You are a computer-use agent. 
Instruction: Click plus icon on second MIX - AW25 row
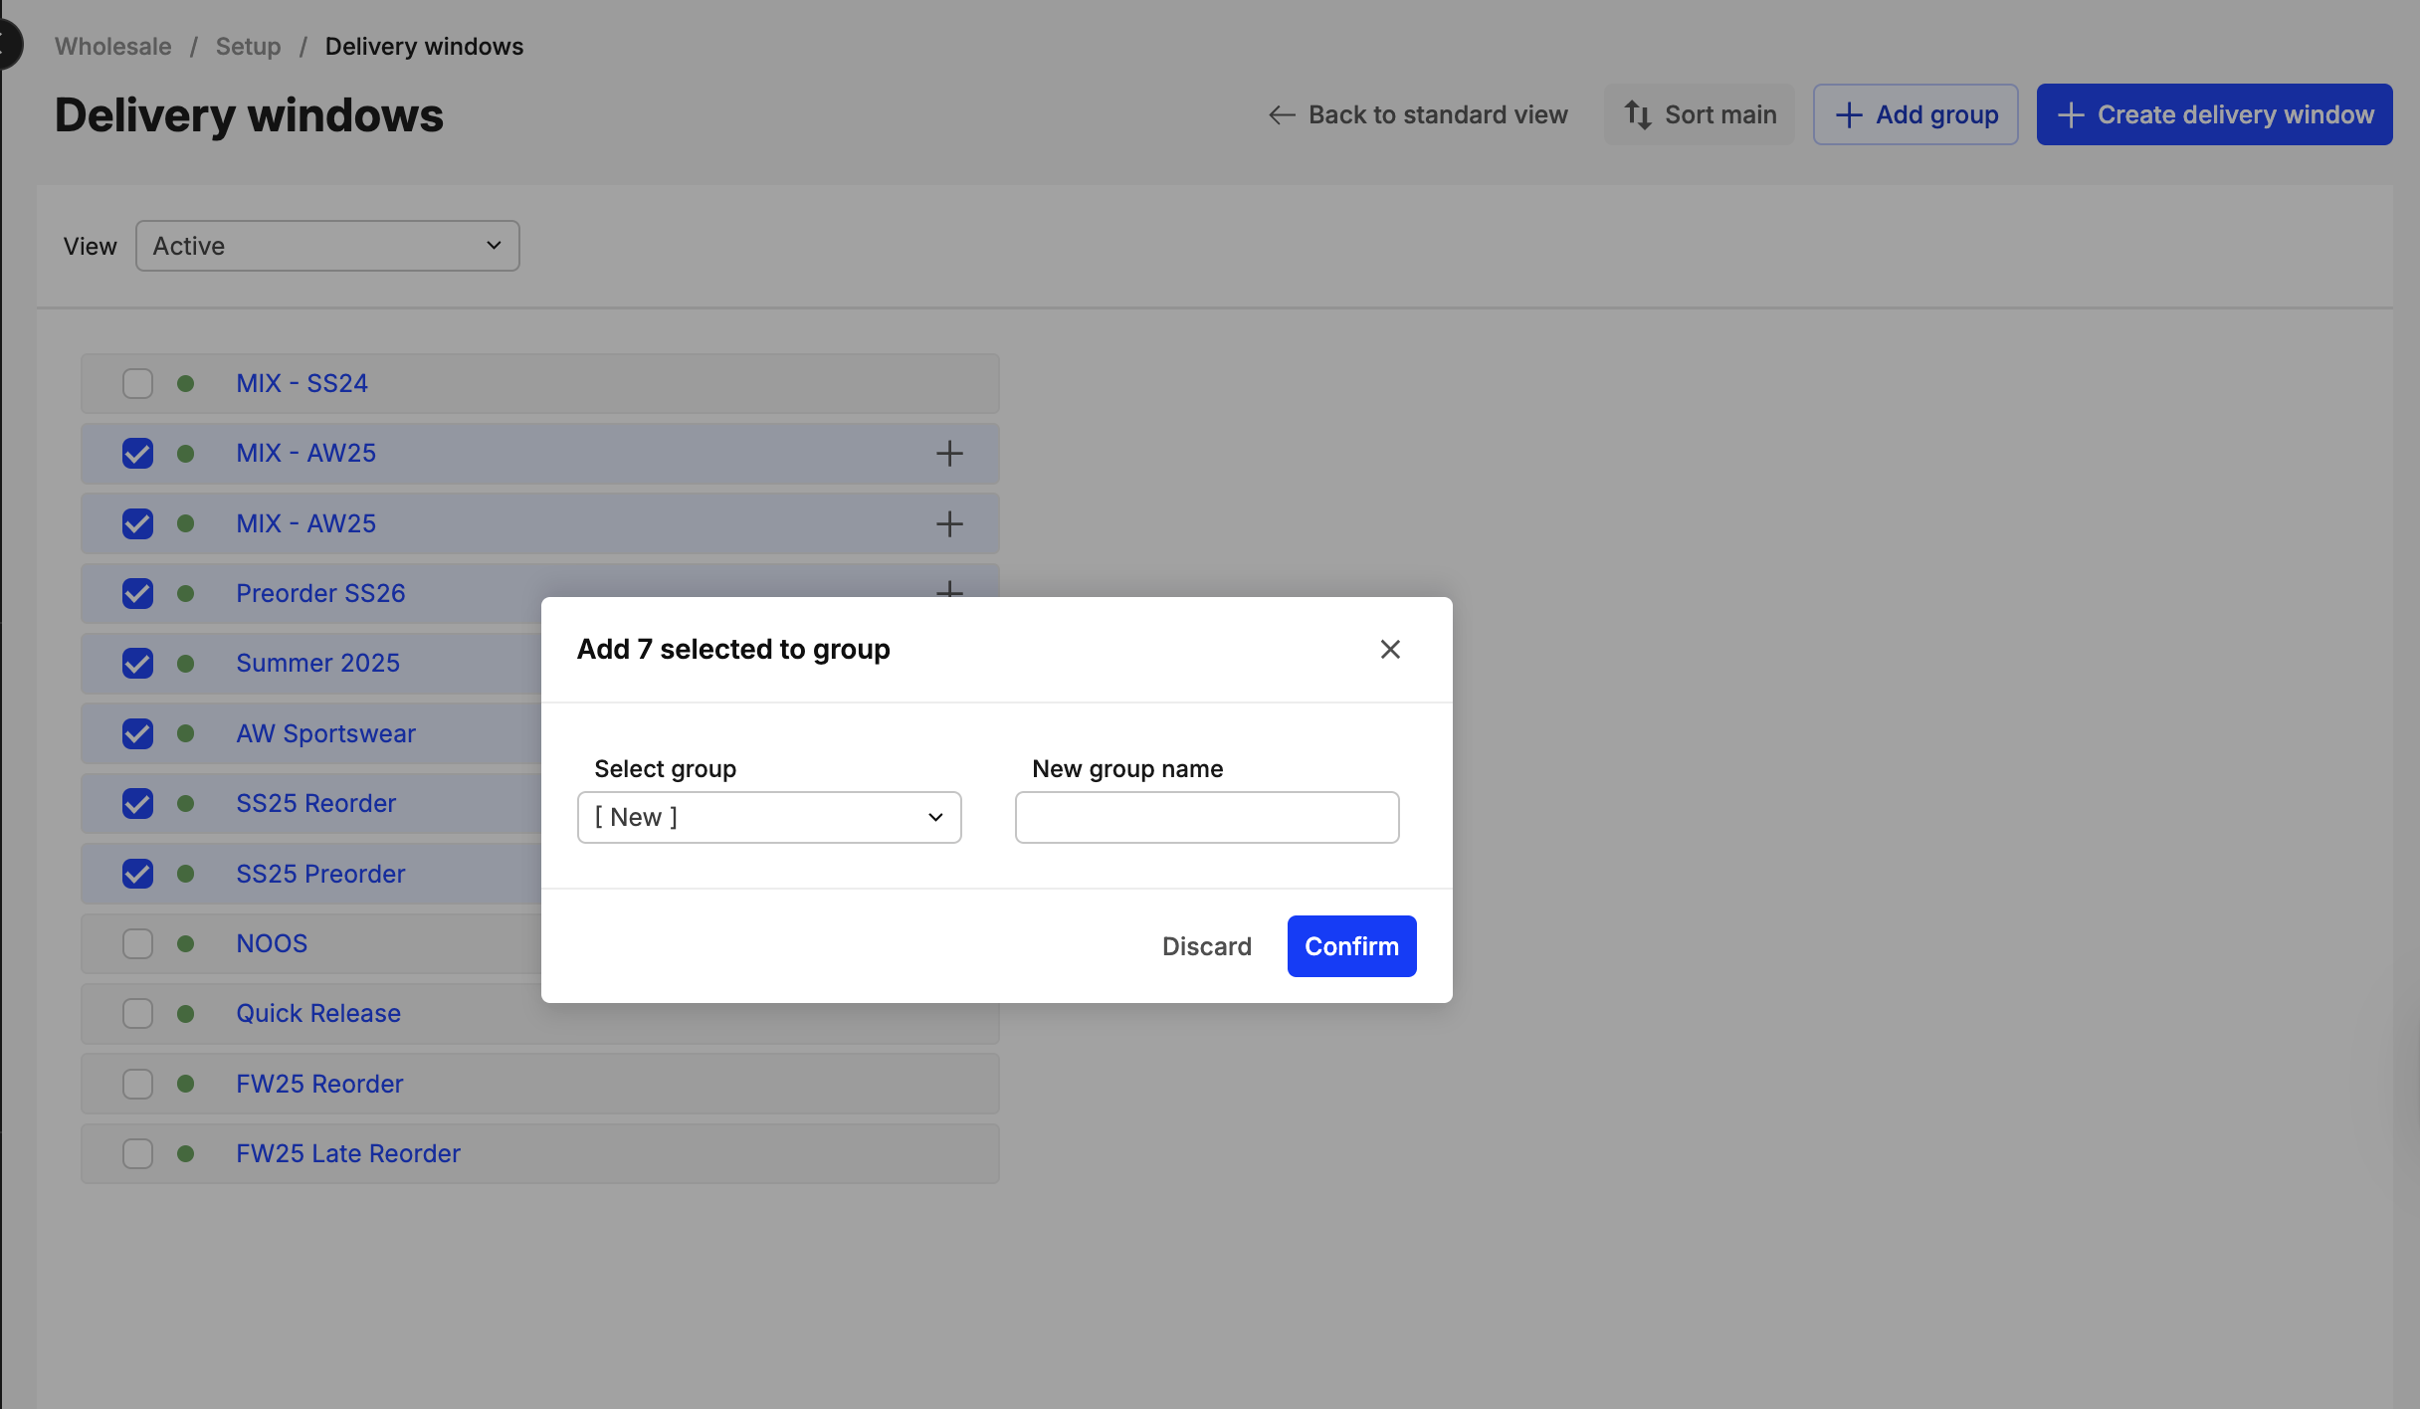click(x=949, y=523)
